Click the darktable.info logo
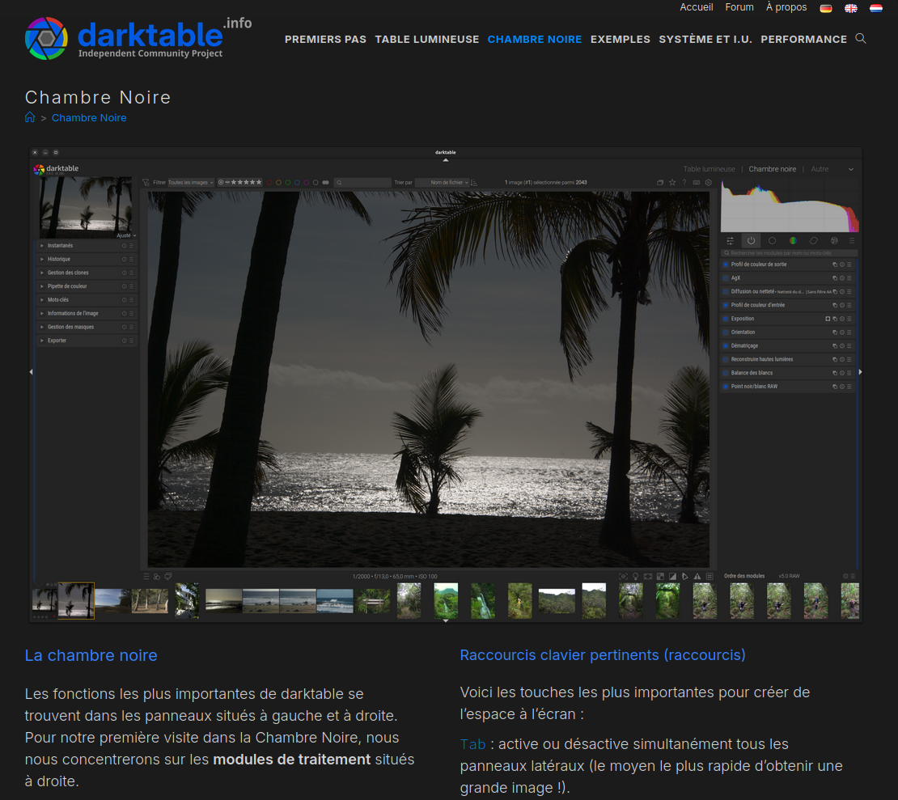898x800 pixels. pyautogui.click(x=138, y=38)
